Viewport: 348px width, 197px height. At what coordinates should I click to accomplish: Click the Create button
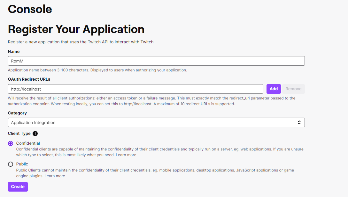(x=18, y=187)
